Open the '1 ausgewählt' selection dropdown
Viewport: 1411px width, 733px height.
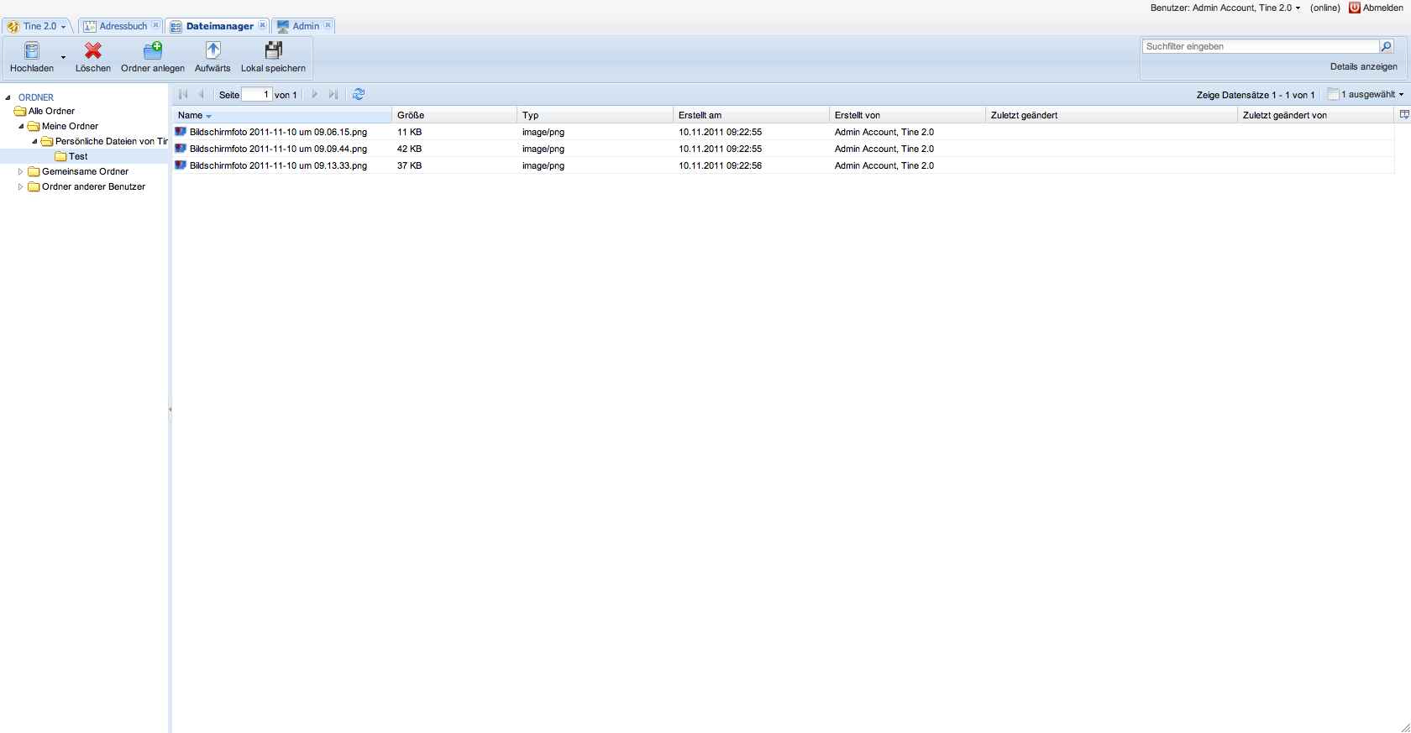[x=1366, y=95]
